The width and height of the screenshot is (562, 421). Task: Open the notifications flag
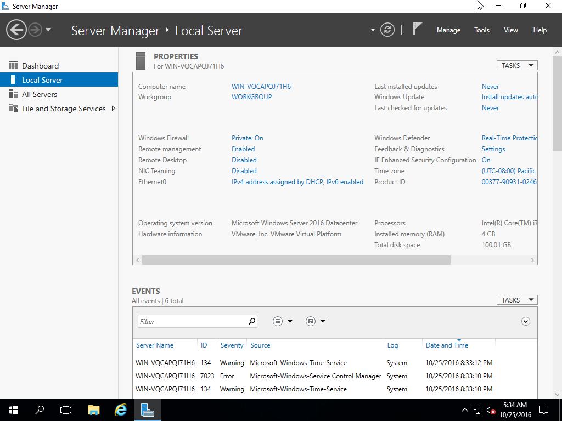click(x=417, y=29)
